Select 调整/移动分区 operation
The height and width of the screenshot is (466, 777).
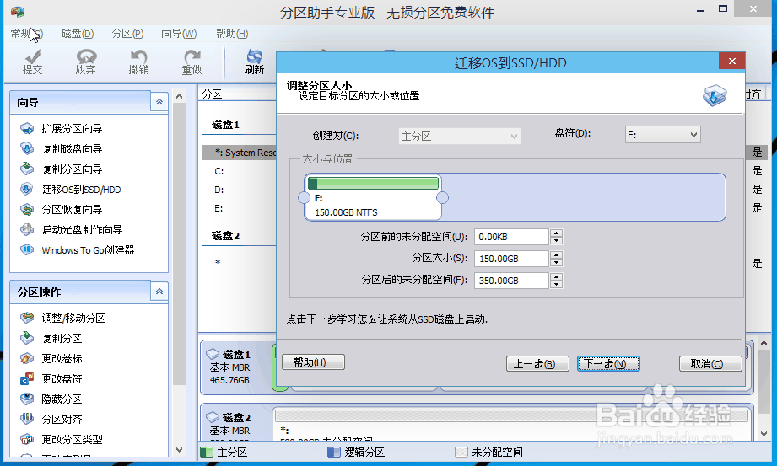pyautogui.click(x=73, y=318)
